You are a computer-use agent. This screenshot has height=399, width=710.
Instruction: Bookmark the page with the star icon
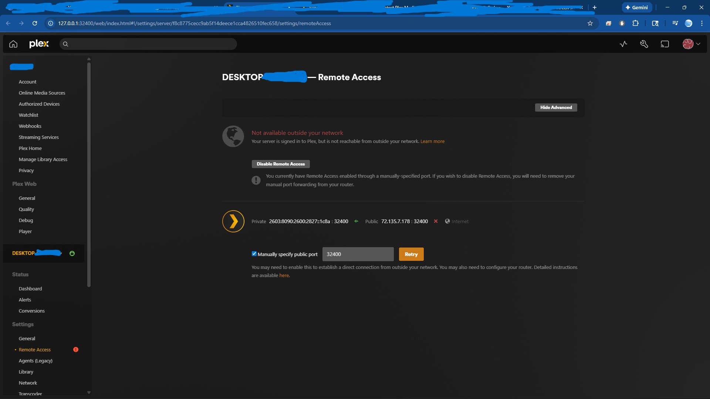click(590, 23)
